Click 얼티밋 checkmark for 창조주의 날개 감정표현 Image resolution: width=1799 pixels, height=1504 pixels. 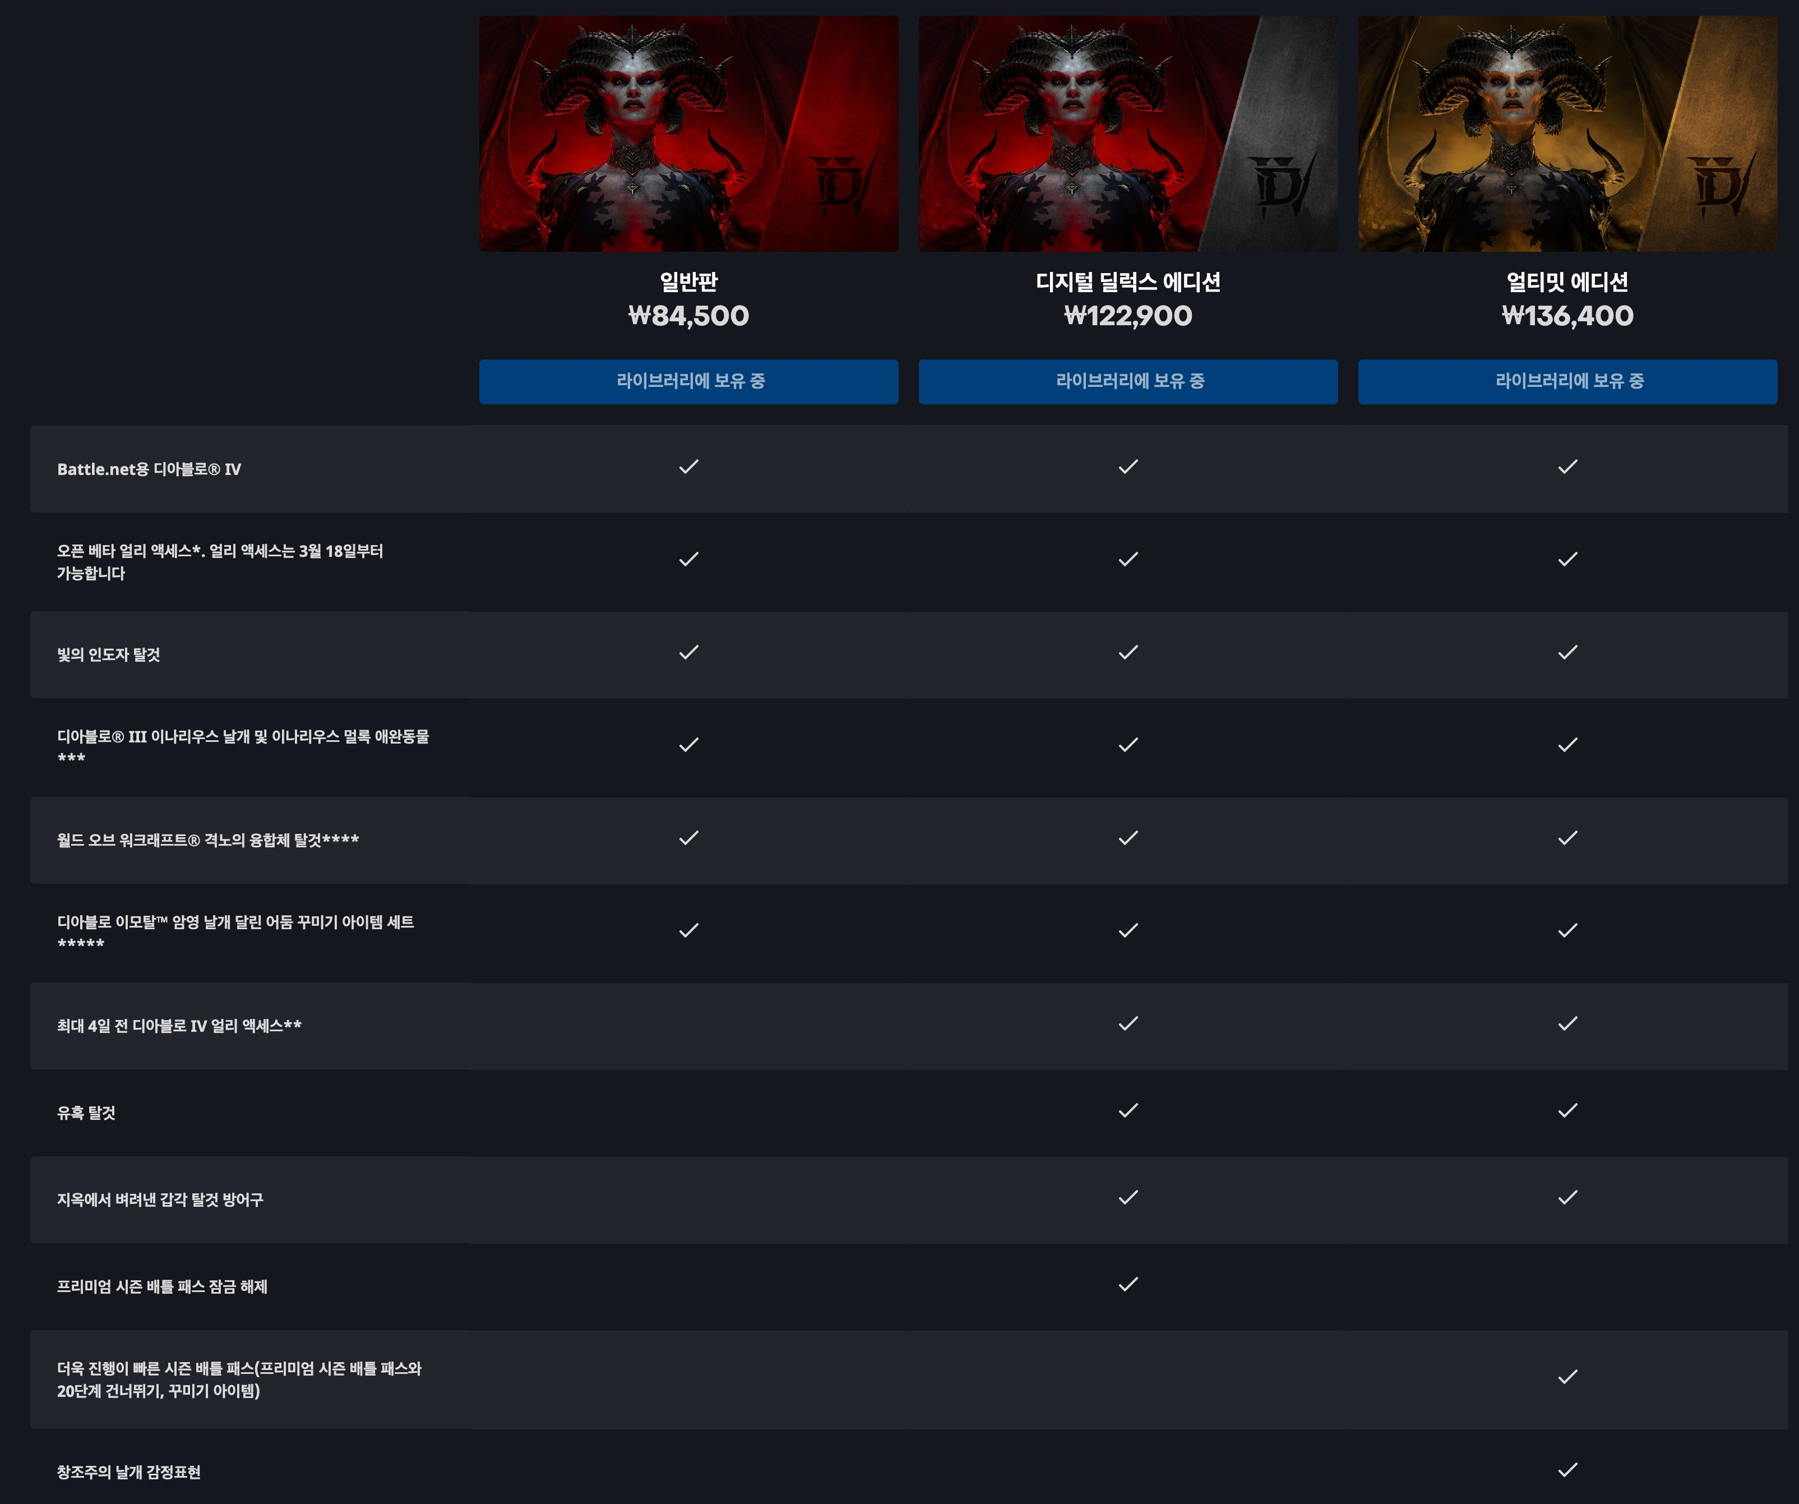pyautogui.click(x=1567, y=1470)
